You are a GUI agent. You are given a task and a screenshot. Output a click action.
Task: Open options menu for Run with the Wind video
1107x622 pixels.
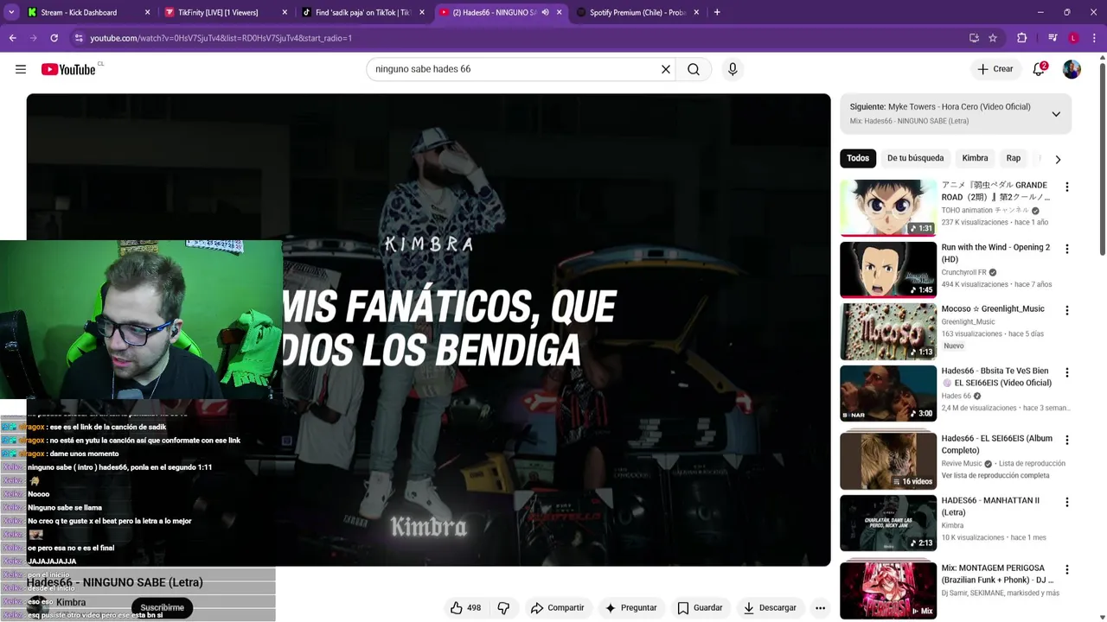(x=1066, y=249)
